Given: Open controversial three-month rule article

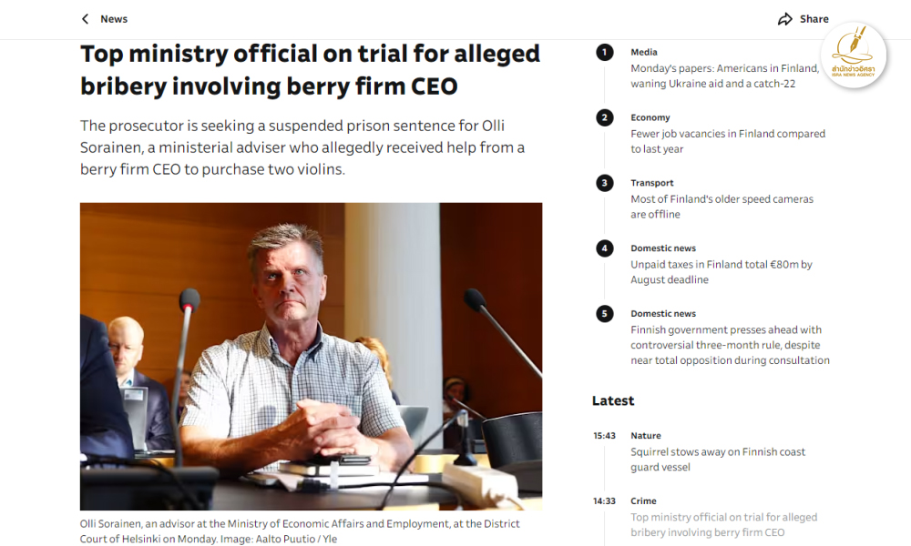Looking at the screenshot, I should pos(730,345).
